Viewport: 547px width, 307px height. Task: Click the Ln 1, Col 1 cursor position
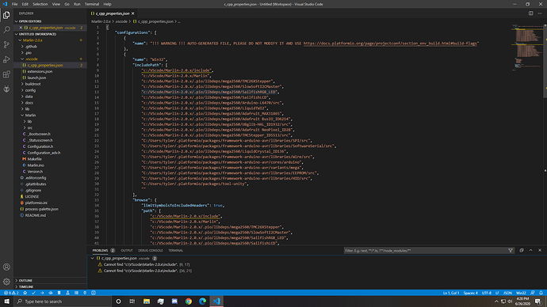tap(451, 293)
